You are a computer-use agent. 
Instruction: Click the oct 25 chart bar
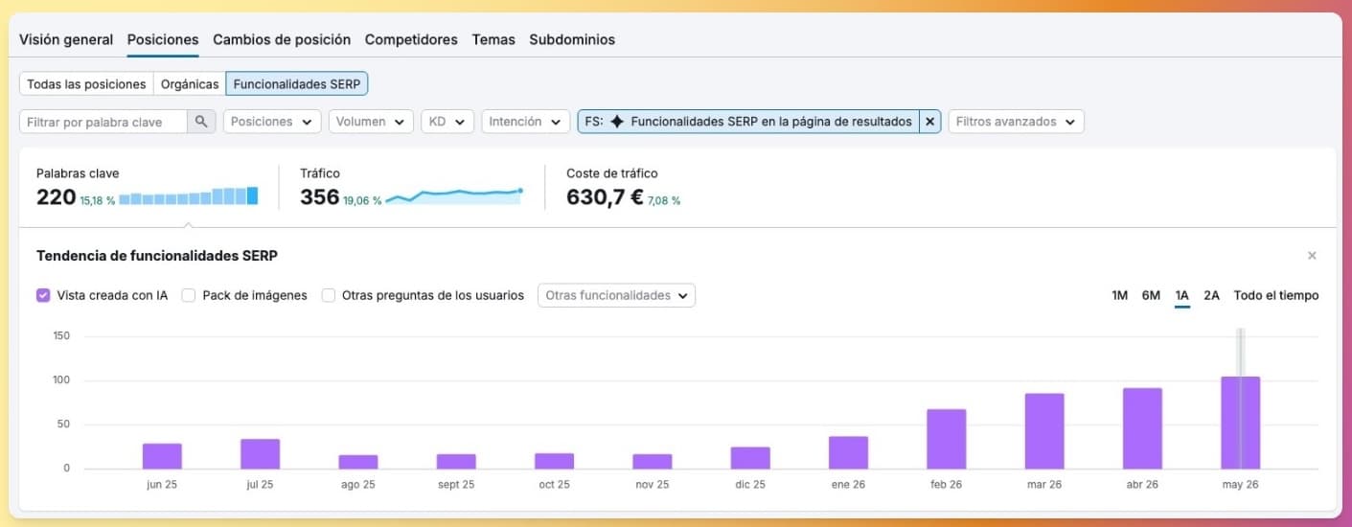[x=554, y=461]
